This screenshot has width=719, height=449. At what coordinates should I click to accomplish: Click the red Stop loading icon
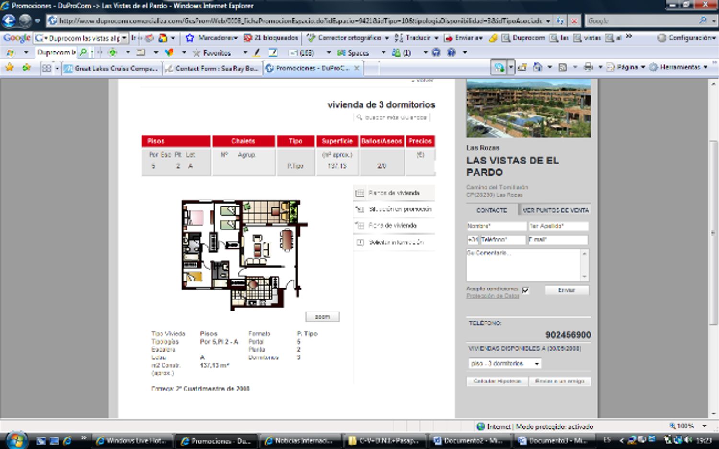[x=574, y=21]
